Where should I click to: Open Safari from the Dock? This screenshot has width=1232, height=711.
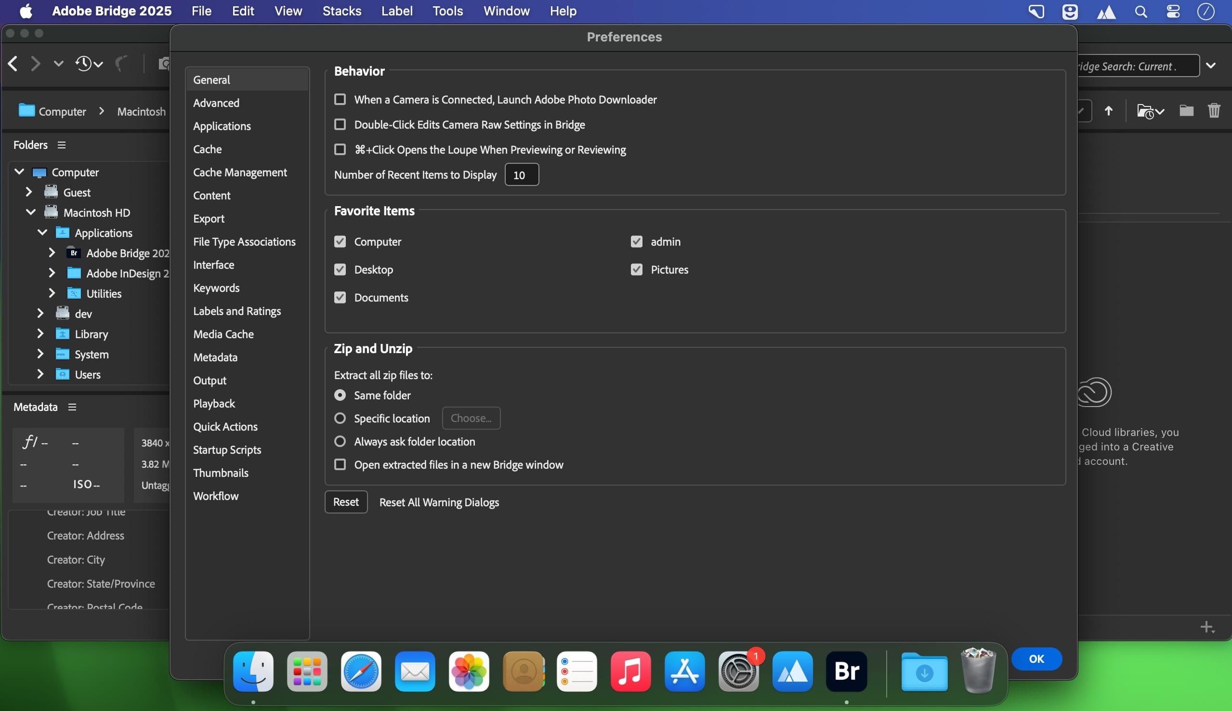361,671
